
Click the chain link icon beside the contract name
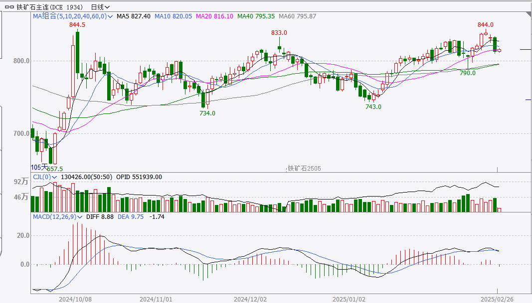pos(9,7)
